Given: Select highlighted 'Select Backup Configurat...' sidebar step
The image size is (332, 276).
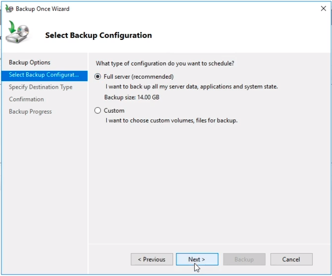Looking at the screenshot, I should click(x=44, y=75).
